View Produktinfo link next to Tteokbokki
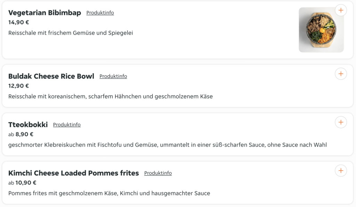This screenshot has width=356, height=207. (67, 125)
